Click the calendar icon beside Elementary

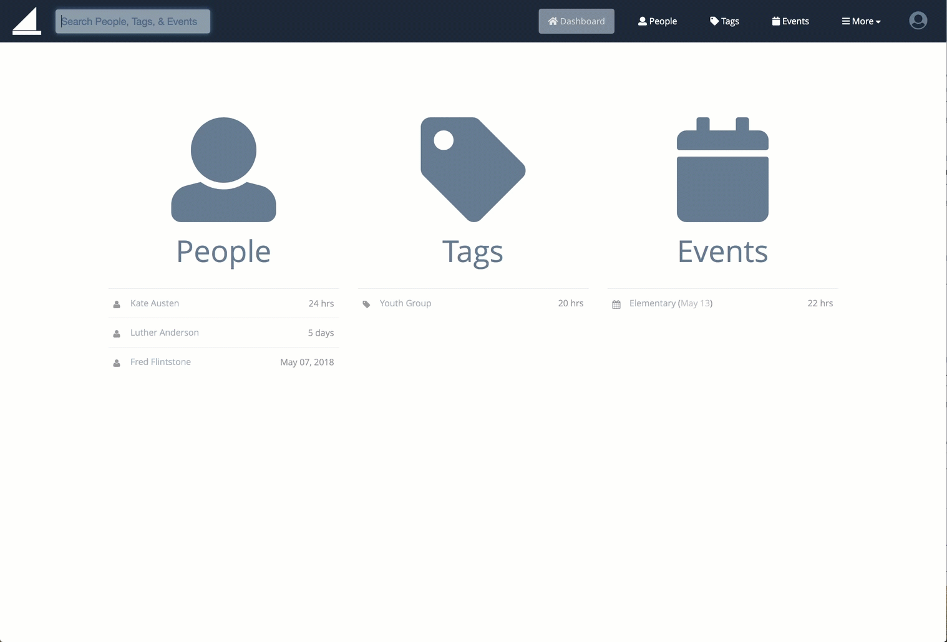click(616, 304)
